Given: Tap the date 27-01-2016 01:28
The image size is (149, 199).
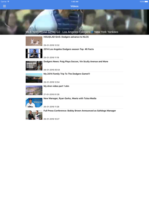Looking at the screenshot, I should 51,94.
